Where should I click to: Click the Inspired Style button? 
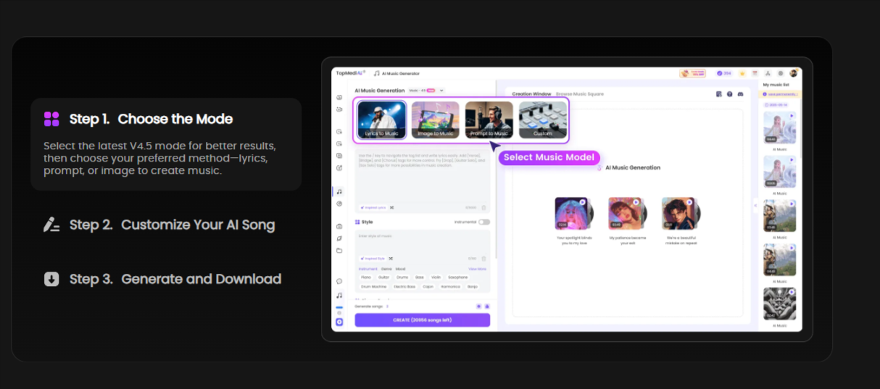pos(372,259)
